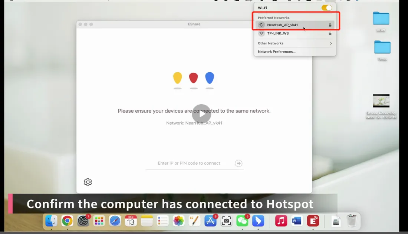Expand the Other Networks list
The image size is (408, 234).
coord(295,43)
